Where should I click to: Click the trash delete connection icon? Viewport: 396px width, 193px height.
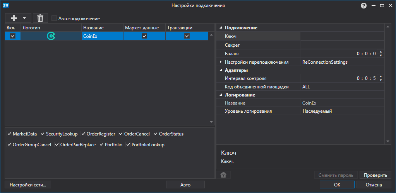click(x=40, y=18)
